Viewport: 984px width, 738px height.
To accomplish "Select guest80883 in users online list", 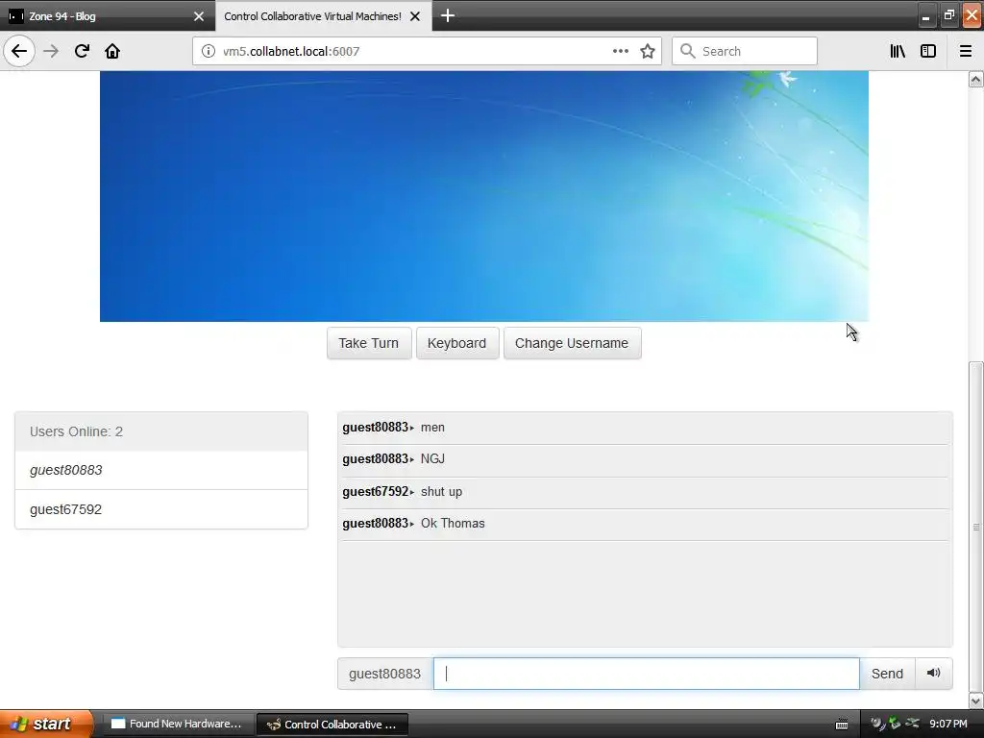I will pos(161,470).
